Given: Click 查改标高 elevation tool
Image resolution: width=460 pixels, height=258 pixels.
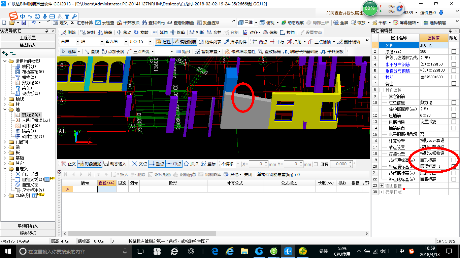Looking at the screenshot, I should [x=269, y=51].
